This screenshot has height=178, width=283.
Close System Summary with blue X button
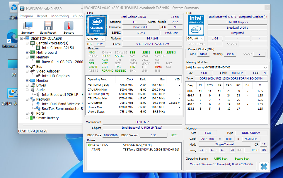pyautogui.click(x=264, y=167)
